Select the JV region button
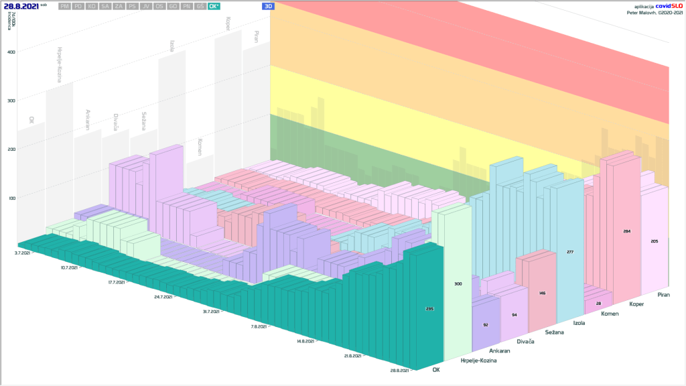This screenshot has width=686, height=386. [x=145, y=6]
